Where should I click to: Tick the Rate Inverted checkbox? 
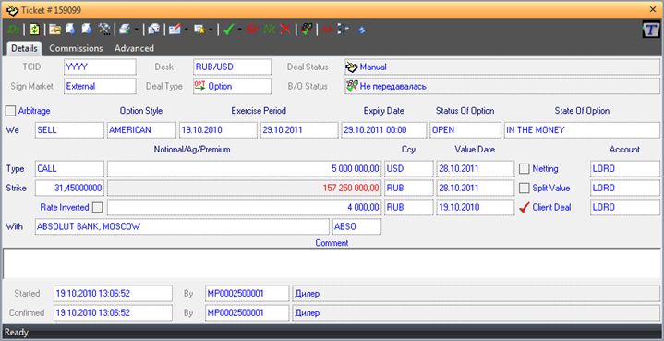point(97,208)
